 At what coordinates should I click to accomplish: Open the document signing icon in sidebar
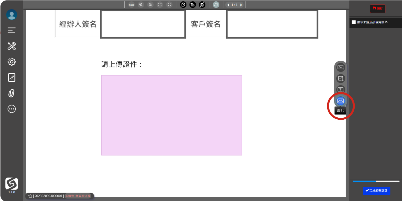coord(11,77)
